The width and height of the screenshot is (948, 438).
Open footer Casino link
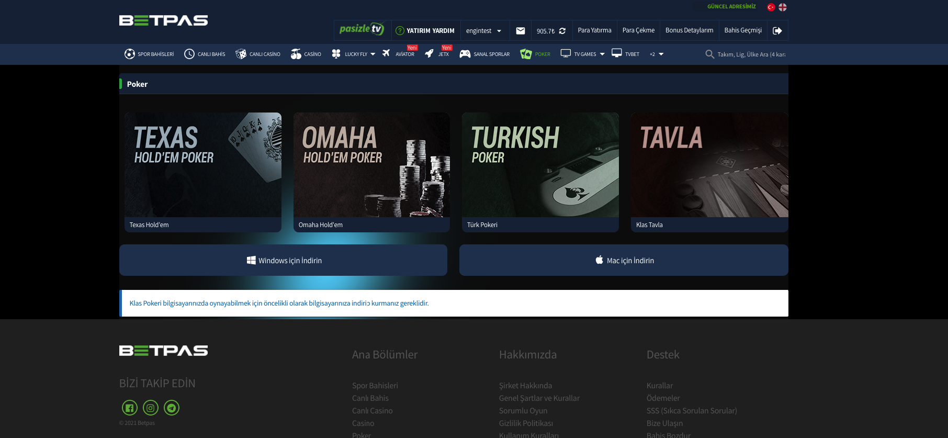tap(363, 423)
